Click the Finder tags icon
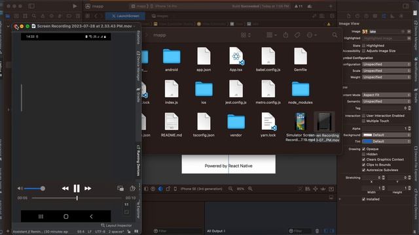 297,35
